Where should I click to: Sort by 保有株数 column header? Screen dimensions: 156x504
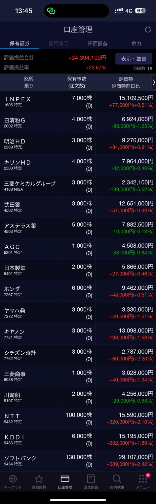click(77, 82)
